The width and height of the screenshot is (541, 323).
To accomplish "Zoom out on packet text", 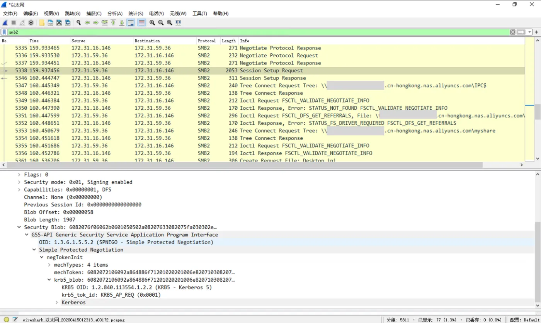I will click(161, 23).
